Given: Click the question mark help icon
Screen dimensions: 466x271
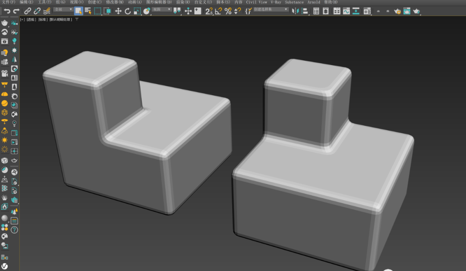Looking at the screenshot, I should pos(14,230).
